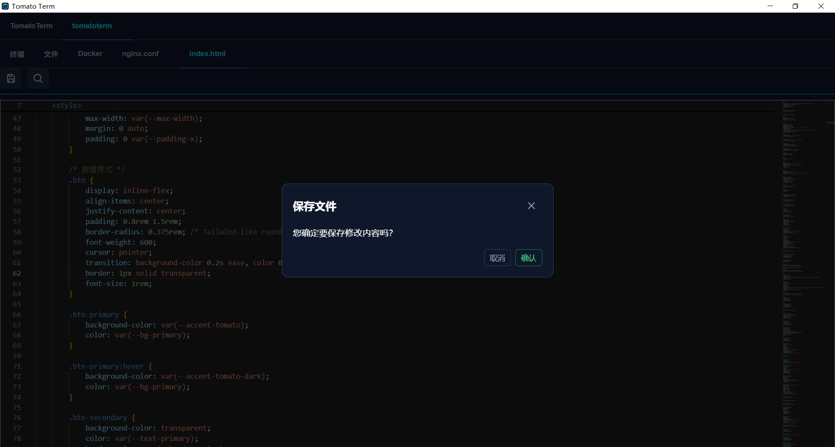Viewport: 835px width, 447px height.
Task: Confirm saving with the 确认 button
Action: 528,258
